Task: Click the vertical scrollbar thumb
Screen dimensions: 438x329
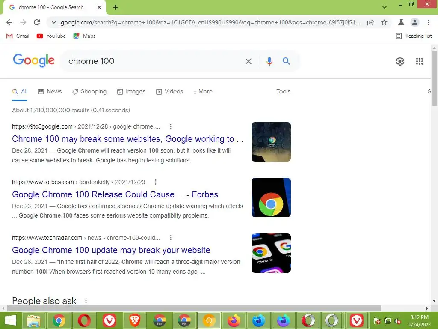Action: click(434, 78)
